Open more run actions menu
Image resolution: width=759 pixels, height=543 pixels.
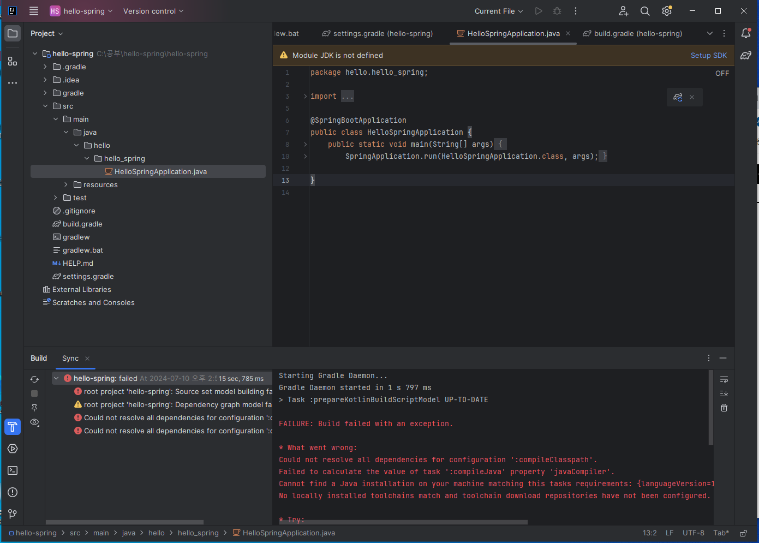[x=576, y=11]
